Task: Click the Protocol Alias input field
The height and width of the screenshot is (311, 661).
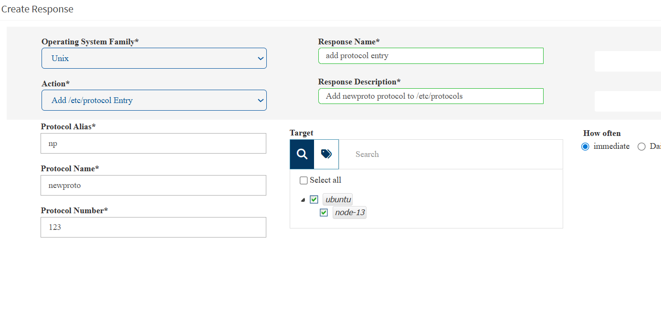Action: point(153,143)
